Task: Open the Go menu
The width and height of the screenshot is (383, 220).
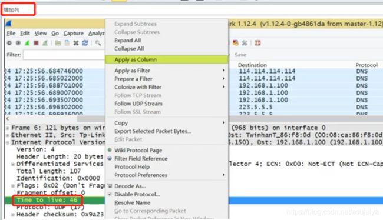Action: (x=55, y=33)
